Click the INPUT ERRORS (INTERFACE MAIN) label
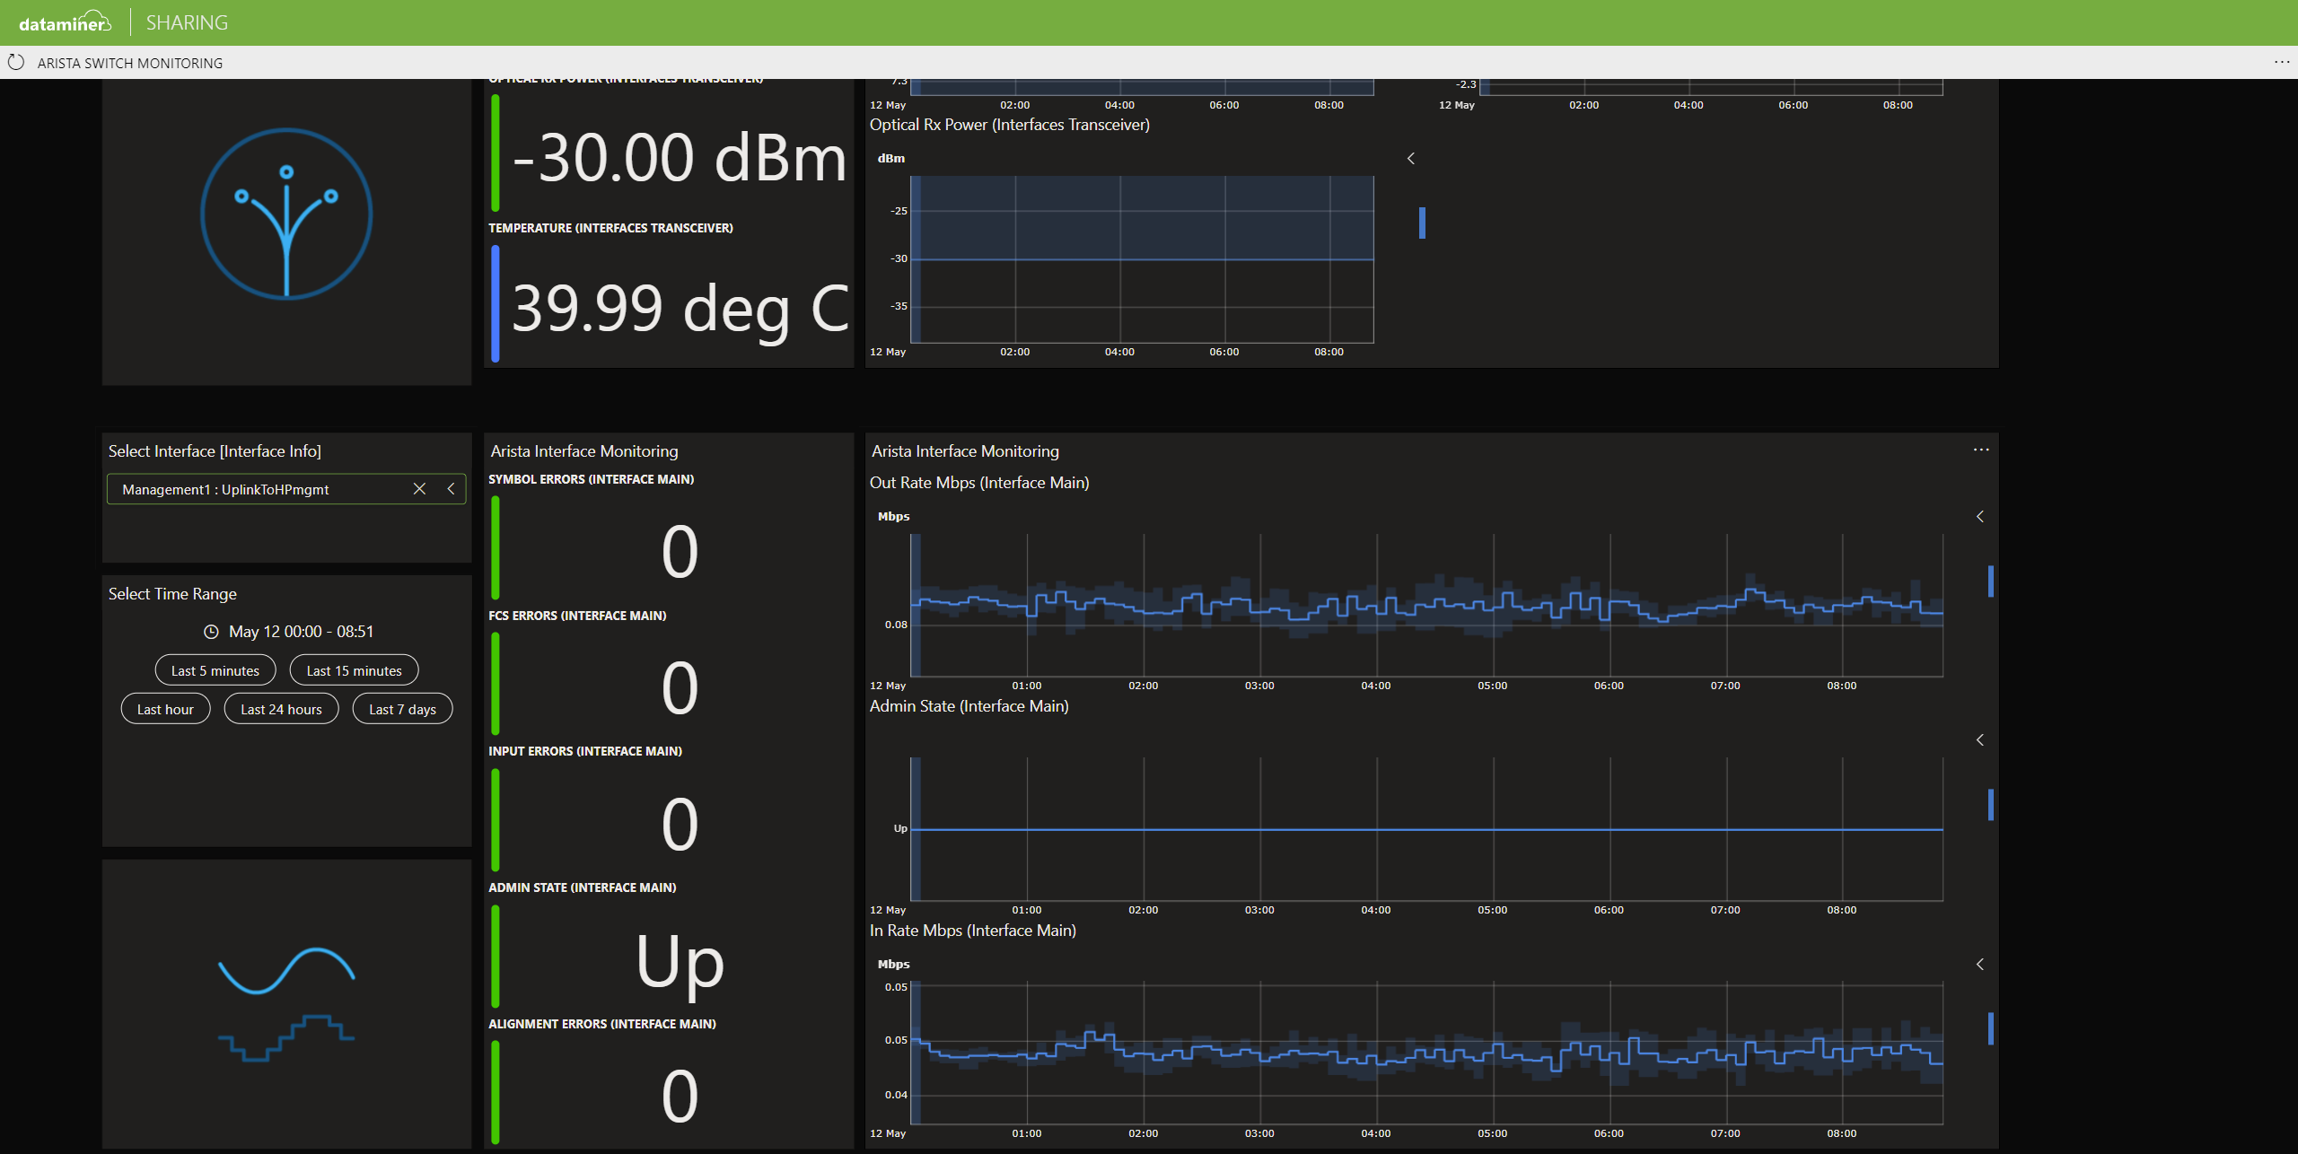This screenshot has width=2298, height=1154. [x=585, y=751]
